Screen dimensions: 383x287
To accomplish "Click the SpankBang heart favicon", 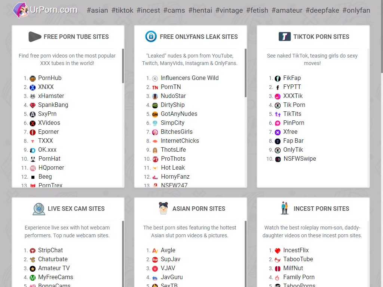I will tap(33, 105).
